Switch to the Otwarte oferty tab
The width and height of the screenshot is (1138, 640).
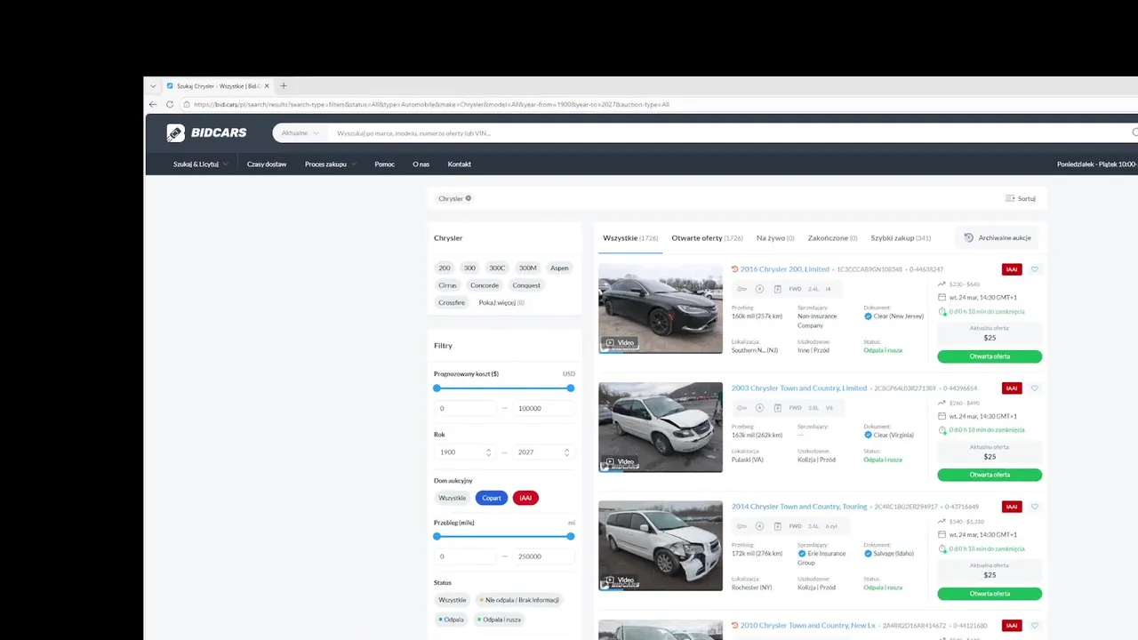[707, 238]
